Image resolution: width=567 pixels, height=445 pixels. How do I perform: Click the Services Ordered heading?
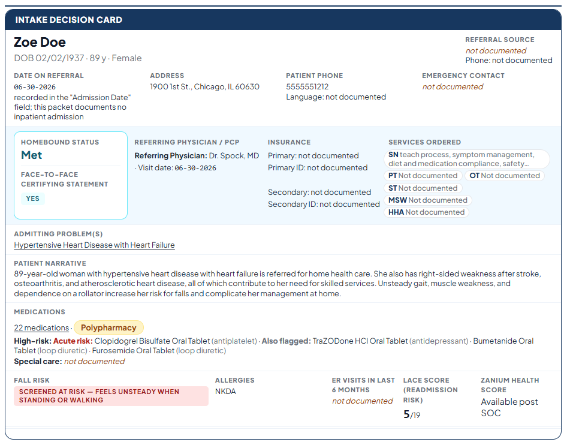[x=424, y=142]
